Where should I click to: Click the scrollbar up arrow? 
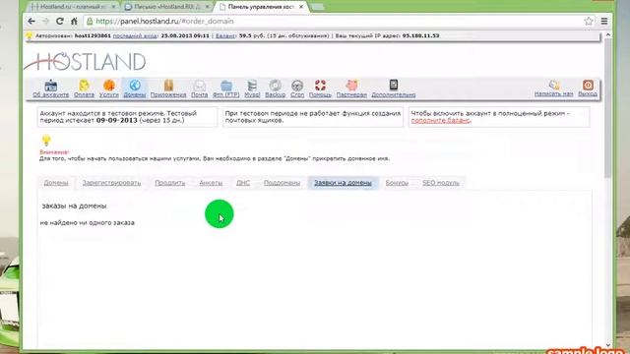click(x=608, y=35)
